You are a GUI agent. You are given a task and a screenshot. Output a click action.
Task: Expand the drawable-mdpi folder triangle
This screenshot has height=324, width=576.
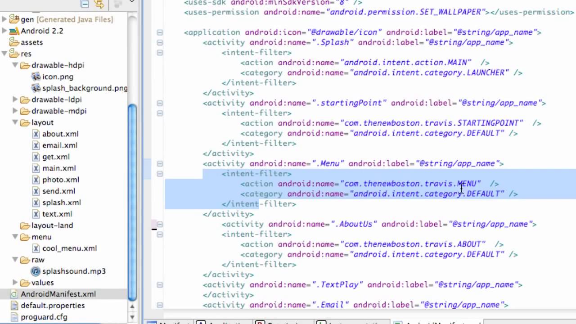tap(15, 111)
